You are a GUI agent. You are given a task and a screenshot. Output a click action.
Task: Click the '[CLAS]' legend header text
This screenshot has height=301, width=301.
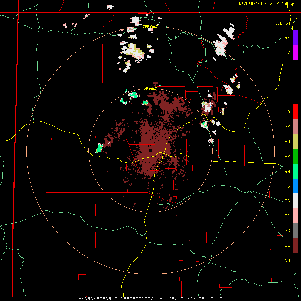coord(283,23)
